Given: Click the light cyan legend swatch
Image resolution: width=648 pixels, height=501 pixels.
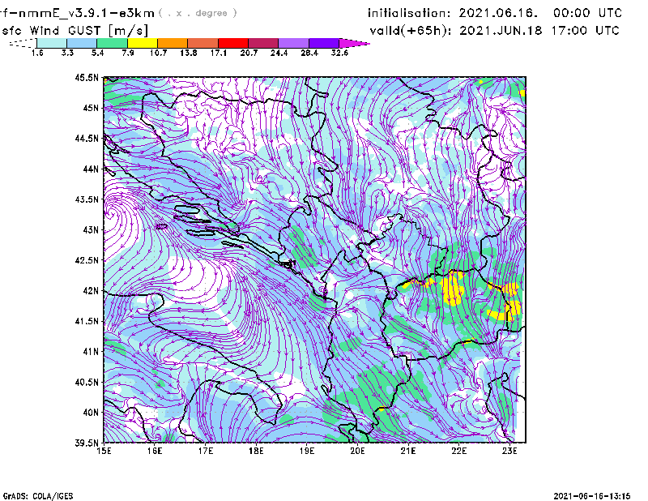Looking at the screenshot, I should (52, 43).
